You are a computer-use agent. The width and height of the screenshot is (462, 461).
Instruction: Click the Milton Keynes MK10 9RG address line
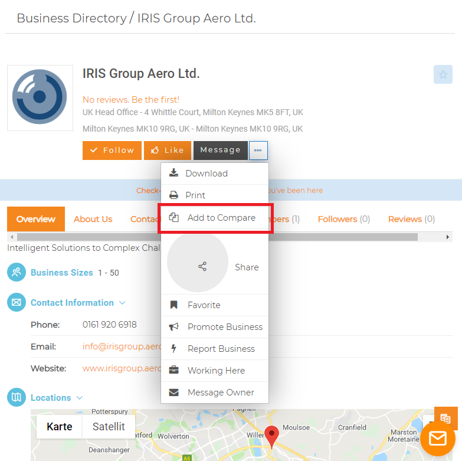pos(193,129)
